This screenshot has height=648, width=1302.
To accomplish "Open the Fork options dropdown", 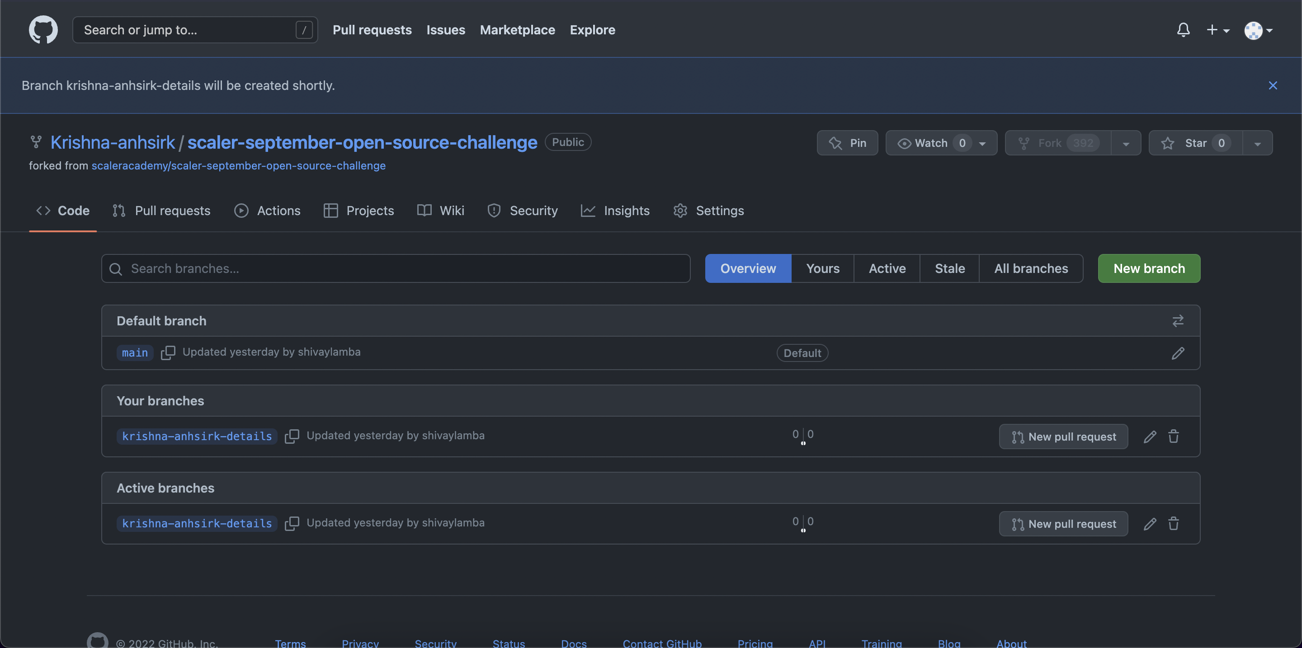I will 1126,143.
